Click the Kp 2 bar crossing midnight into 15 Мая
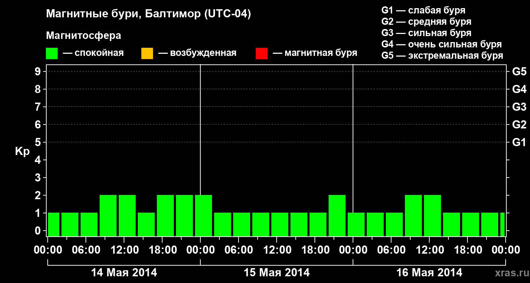The image size is (530, 283). (x=204, y=215)
